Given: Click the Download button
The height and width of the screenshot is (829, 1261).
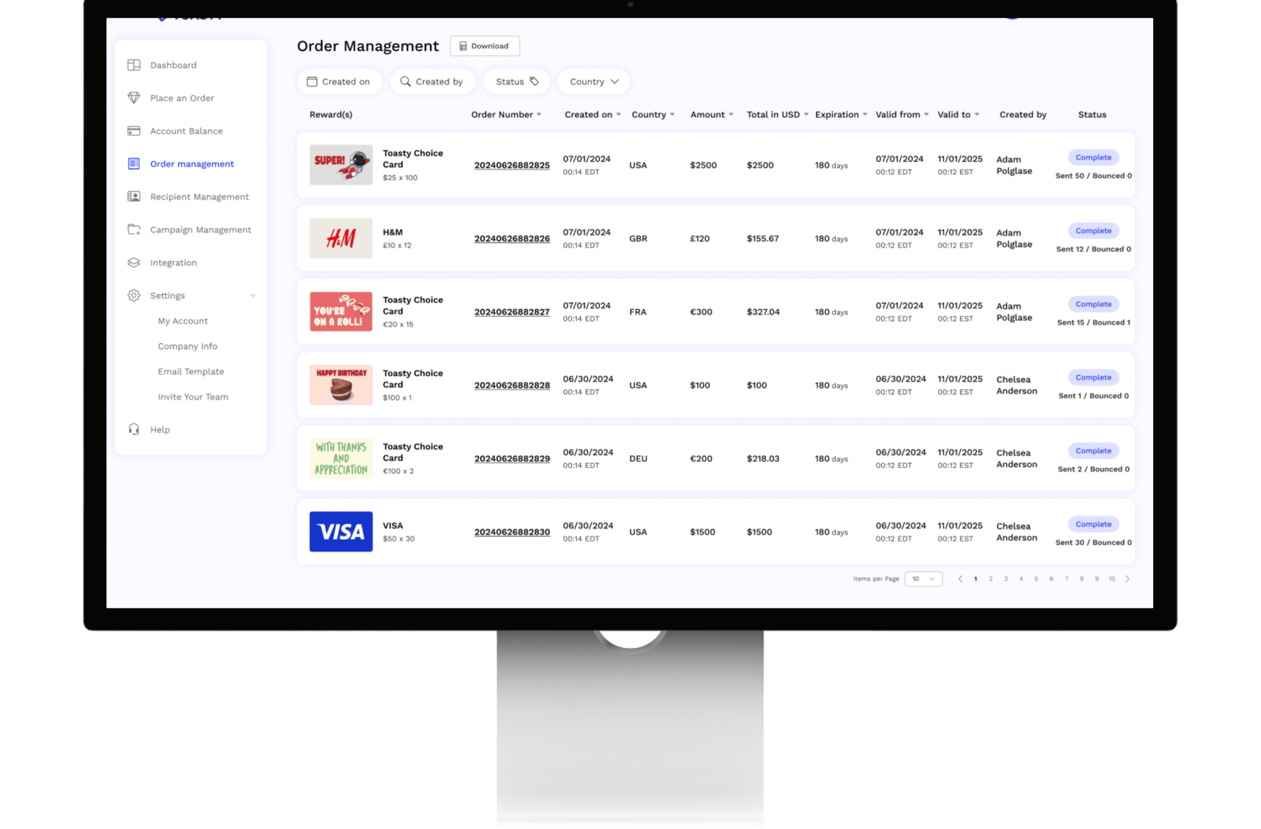Looking at the screenshot, I should 485,45.
